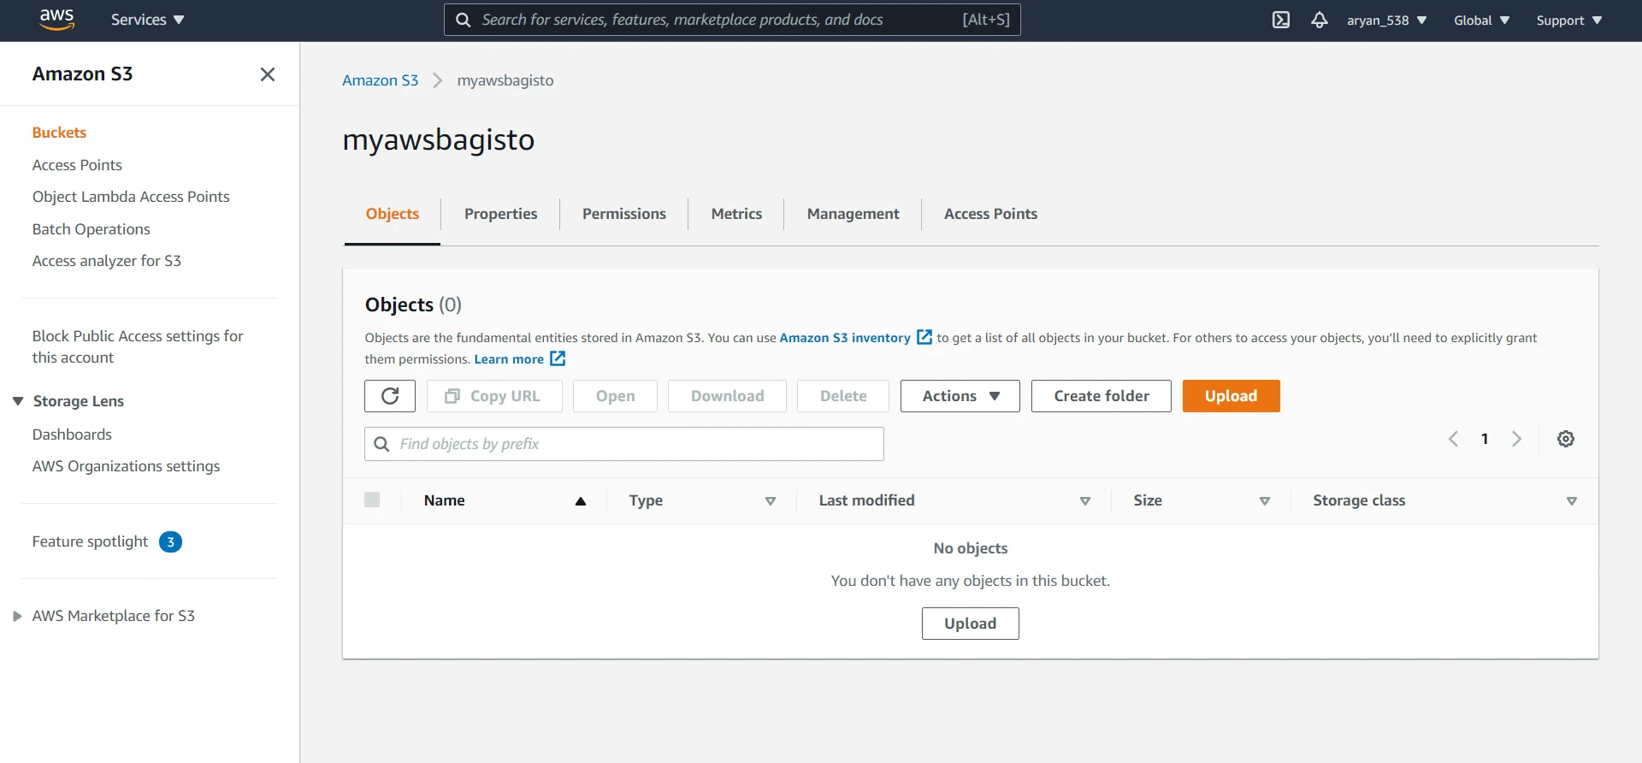Switch to the Metrics tab
The width and height of the screenshot is (1642, 763).
pyautogui.click(x=736, y=214)
